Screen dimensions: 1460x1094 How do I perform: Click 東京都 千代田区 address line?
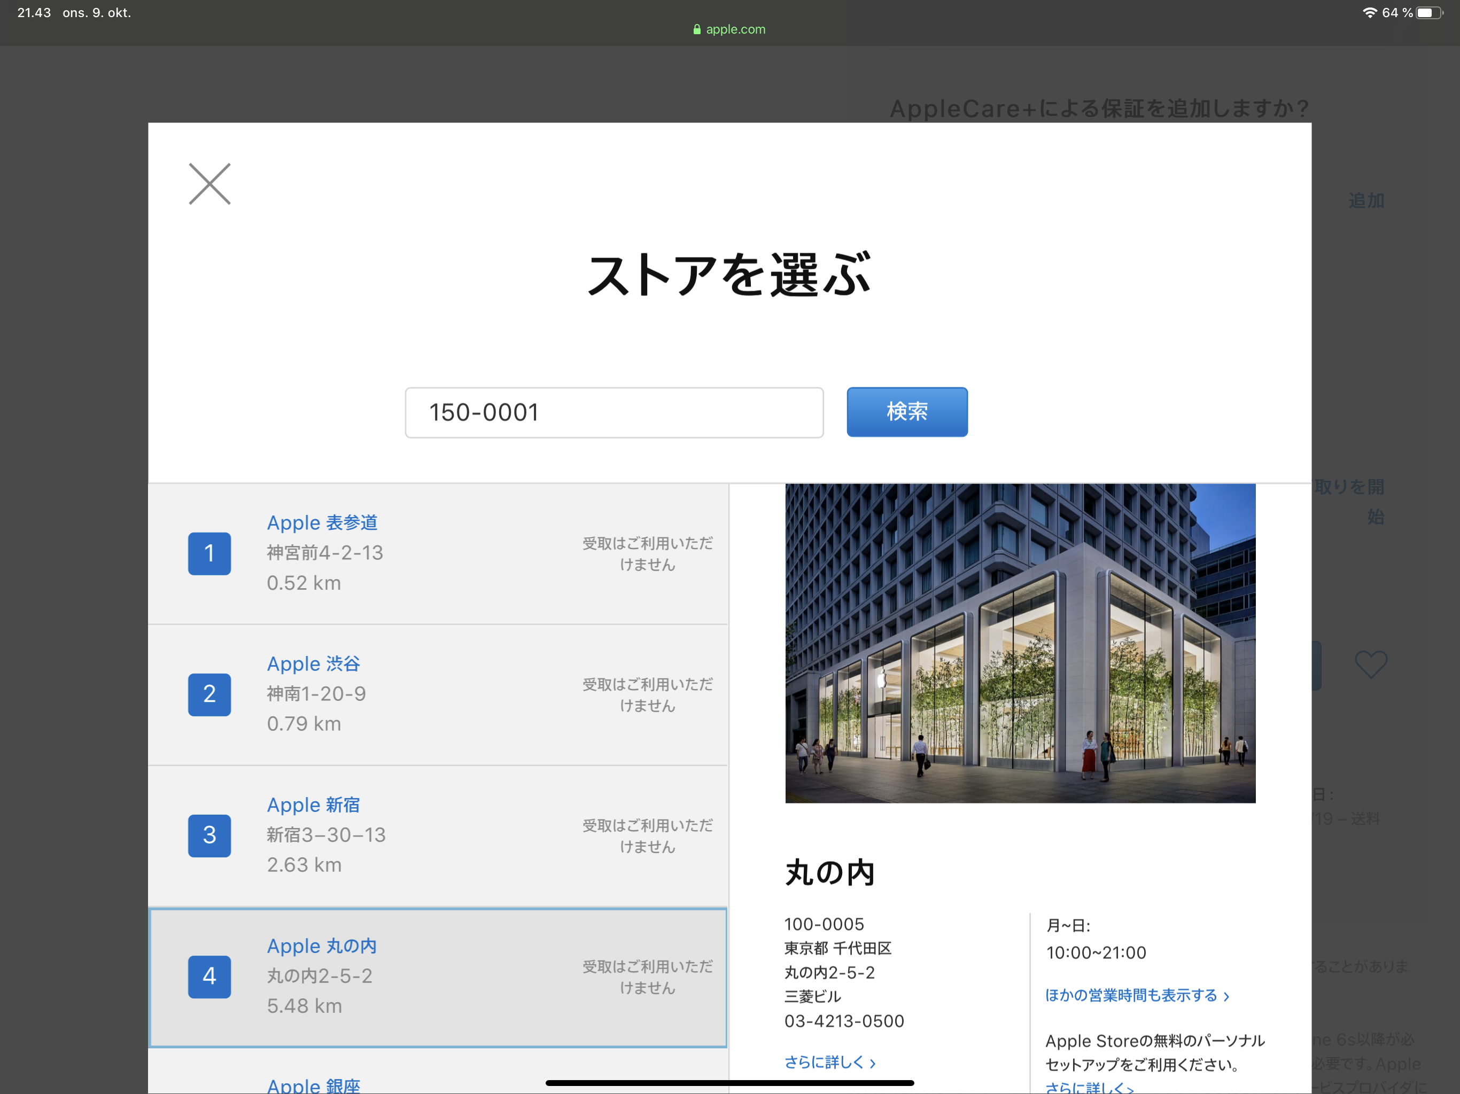837,949
